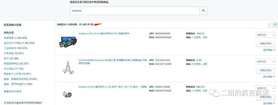Open the Multitool MT362 grinder attachment title
The image size is (278, 105).
113,87
